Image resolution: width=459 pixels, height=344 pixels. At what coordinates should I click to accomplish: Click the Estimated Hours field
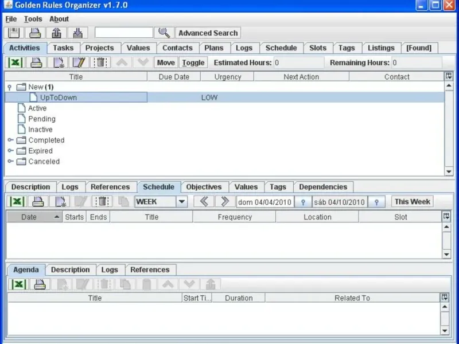[299, 62]
